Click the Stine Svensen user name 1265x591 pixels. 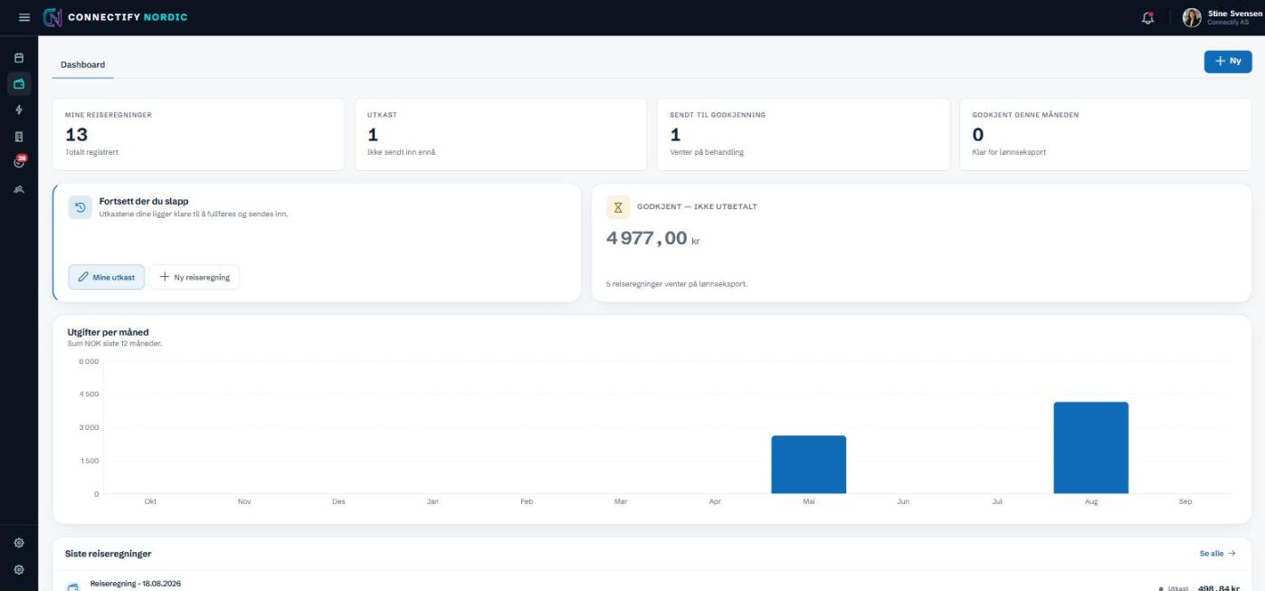[1235, 13]
